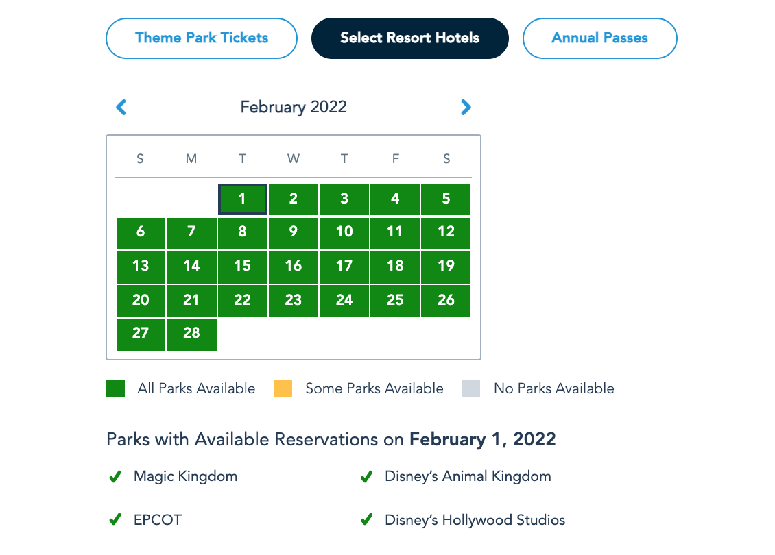
Task: Click checkmark next to Disney's Hollywood Studios
Action: 366,520
